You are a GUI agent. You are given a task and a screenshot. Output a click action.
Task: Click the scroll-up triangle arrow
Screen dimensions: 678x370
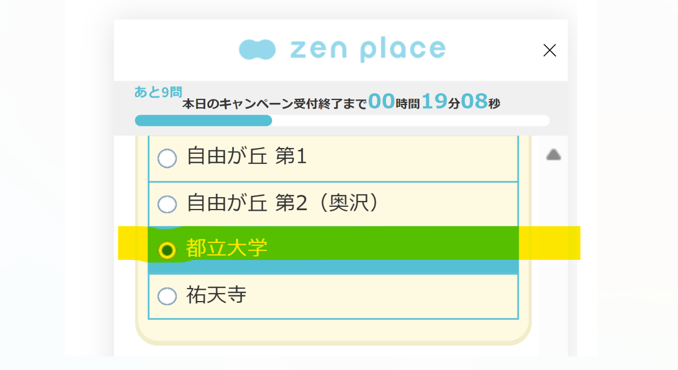click(554, 154)
